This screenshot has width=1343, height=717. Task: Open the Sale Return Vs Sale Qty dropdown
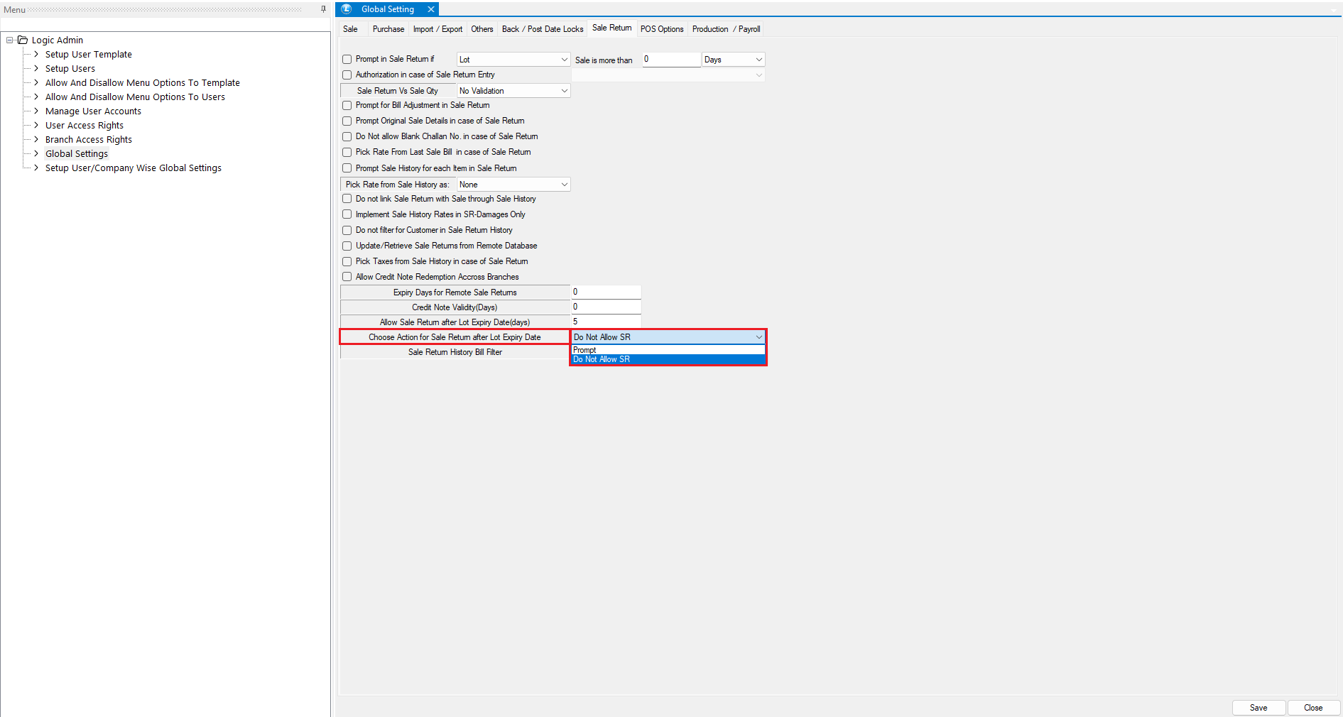(564, 91)
